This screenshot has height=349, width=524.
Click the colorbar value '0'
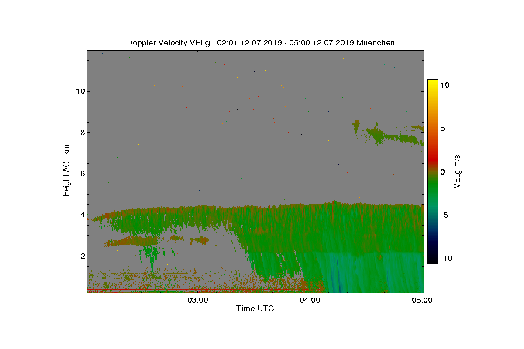442,172
